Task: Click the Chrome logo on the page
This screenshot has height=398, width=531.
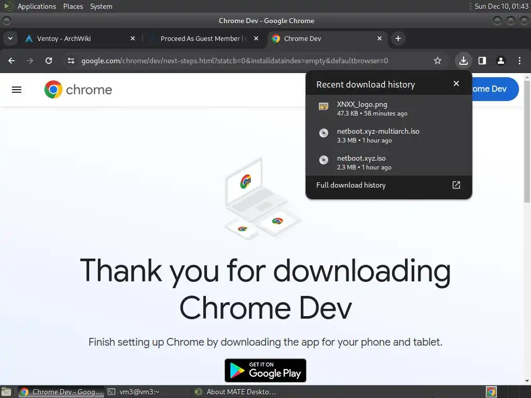Action: tap(78, 89)
